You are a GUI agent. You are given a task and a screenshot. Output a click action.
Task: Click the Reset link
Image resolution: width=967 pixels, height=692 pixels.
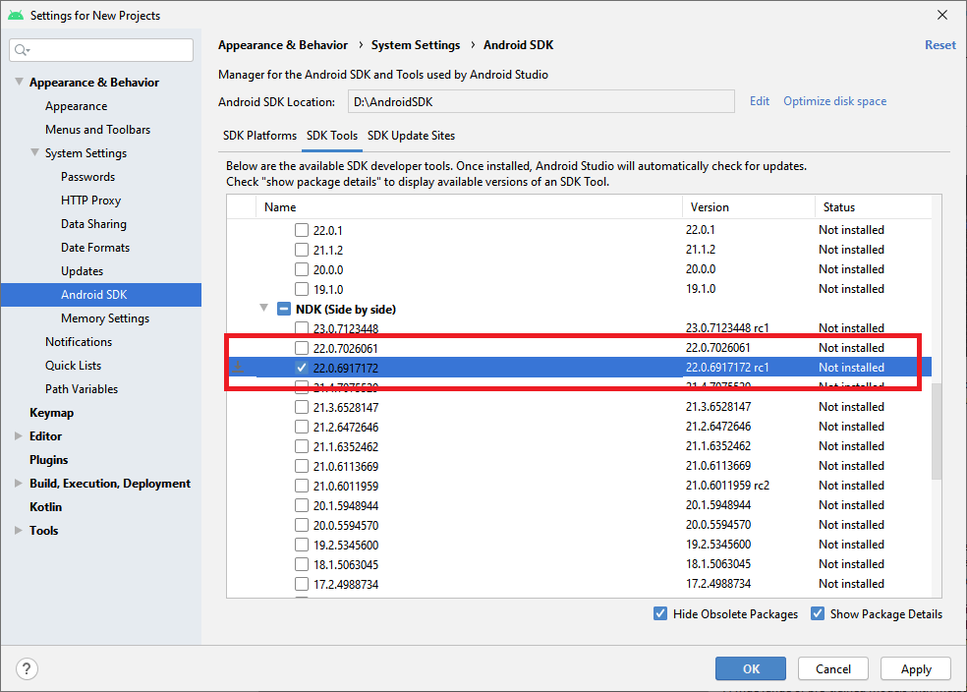(x=939, y=45)
